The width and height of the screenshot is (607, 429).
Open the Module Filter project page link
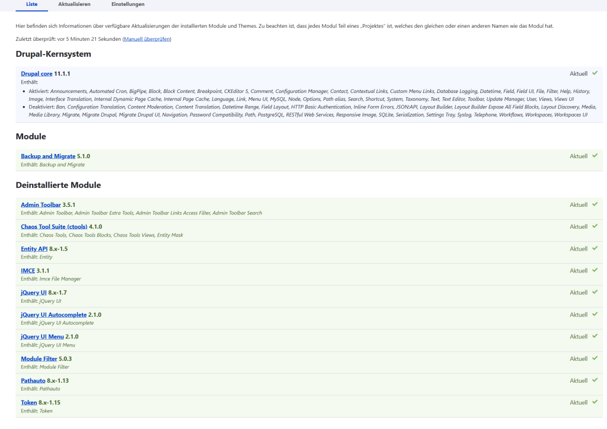click(x=39, y=358)
